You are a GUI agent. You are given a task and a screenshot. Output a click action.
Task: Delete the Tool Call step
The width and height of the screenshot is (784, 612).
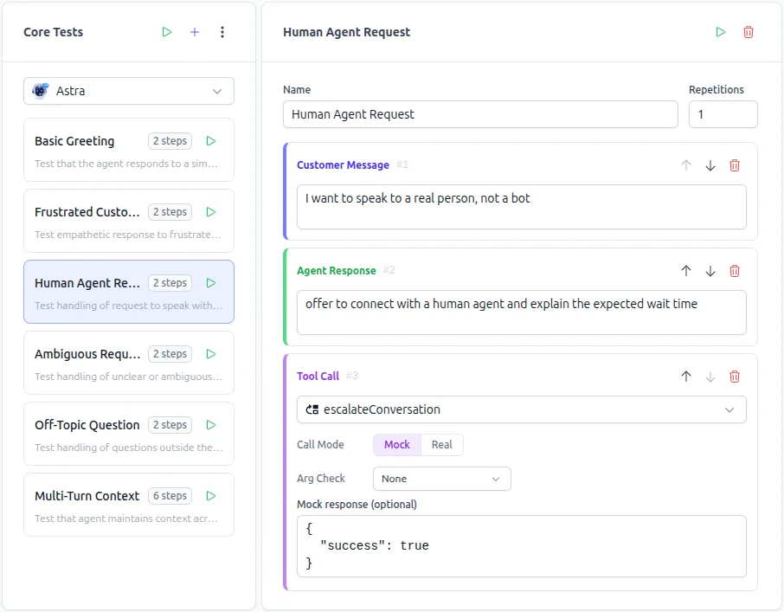point(734,376)
